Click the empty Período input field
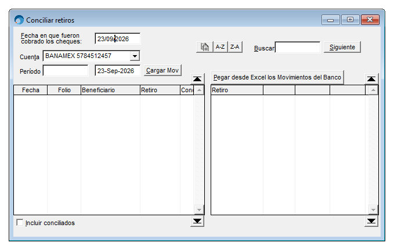The width and height of the screenshot is (394, 246). point(66,71)
